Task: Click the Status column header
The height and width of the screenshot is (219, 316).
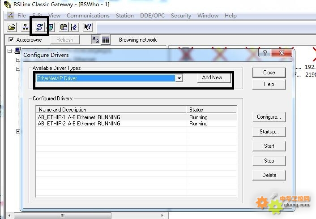Action: tap(211, 109)
